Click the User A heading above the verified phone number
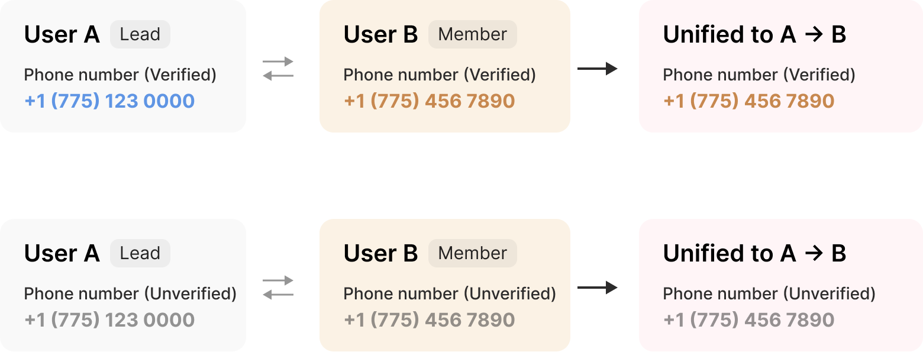 (62, 35)
